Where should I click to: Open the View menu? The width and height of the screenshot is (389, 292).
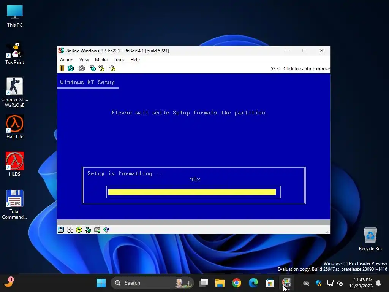click(x=84, y=60)
